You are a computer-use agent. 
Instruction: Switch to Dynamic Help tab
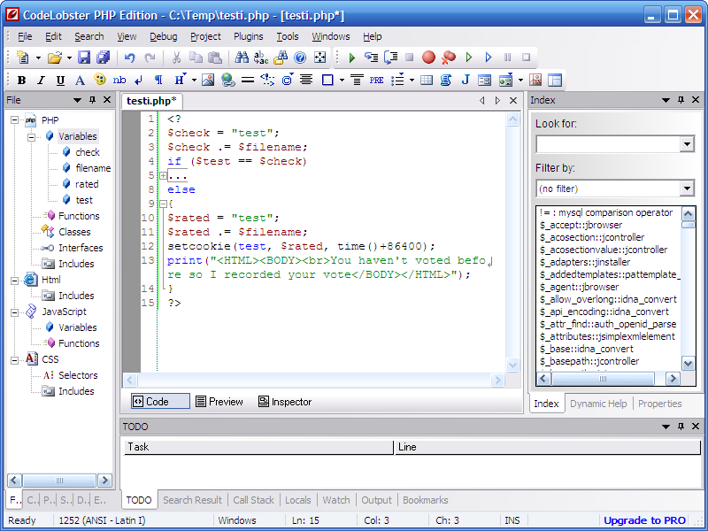click(x=598, y=404)
